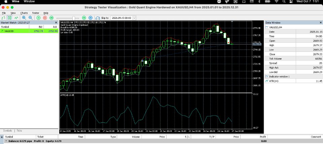This screenshot has width=323, height=144.
Task: Click the Wi-Fi icon in menu bar
Action: coord(277,1)
